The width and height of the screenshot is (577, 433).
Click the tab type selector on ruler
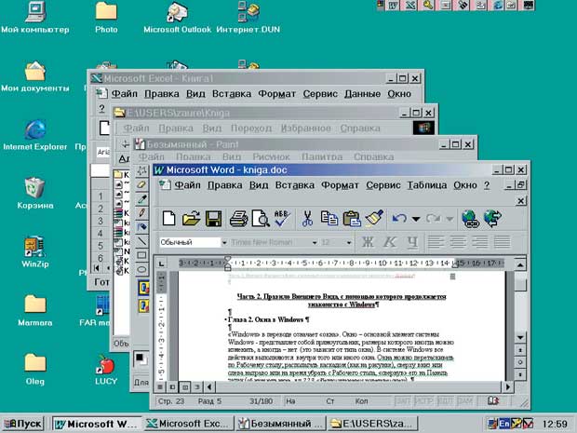click(x=162, y=264)
